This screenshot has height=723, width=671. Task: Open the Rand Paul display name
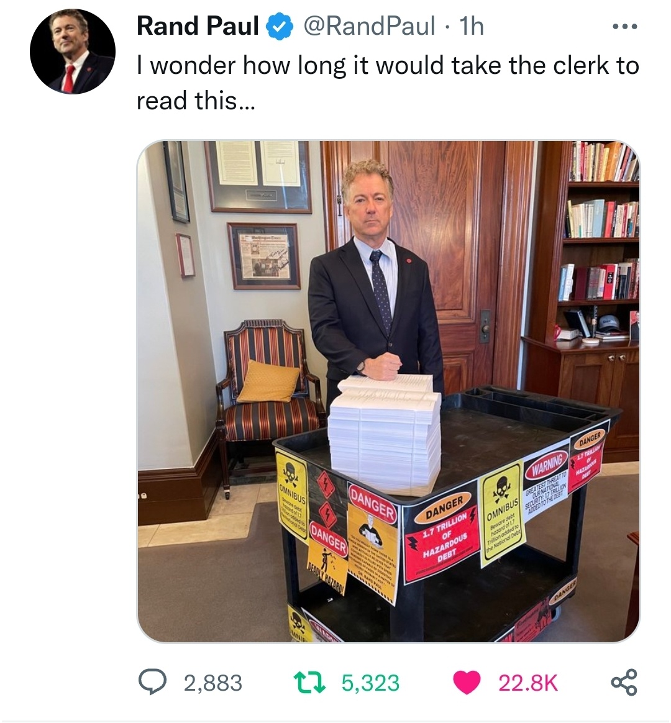tap(198, 26)
